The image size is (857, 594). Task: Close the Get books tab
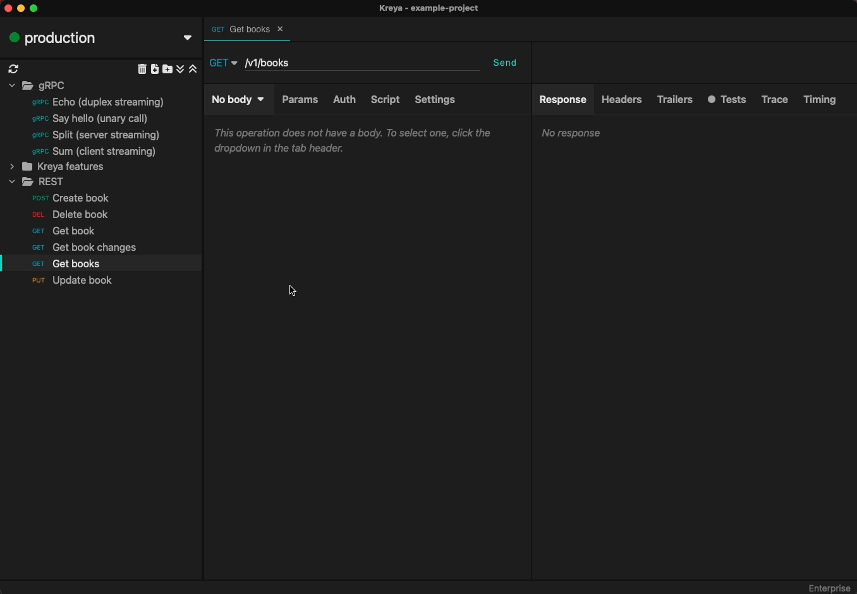click(x=281, y=30)
